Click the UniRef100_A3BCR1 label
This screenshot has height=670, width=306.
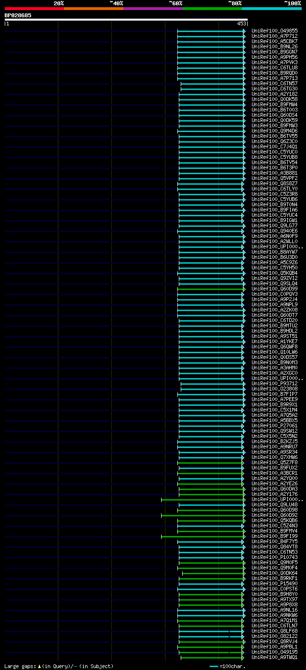(274, 473)
